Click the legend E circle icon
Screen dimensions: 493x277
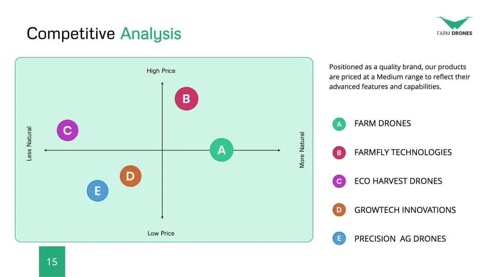(x=339, y=239)
